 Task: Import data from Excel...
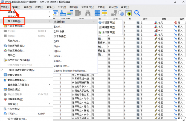click(75, 27)
